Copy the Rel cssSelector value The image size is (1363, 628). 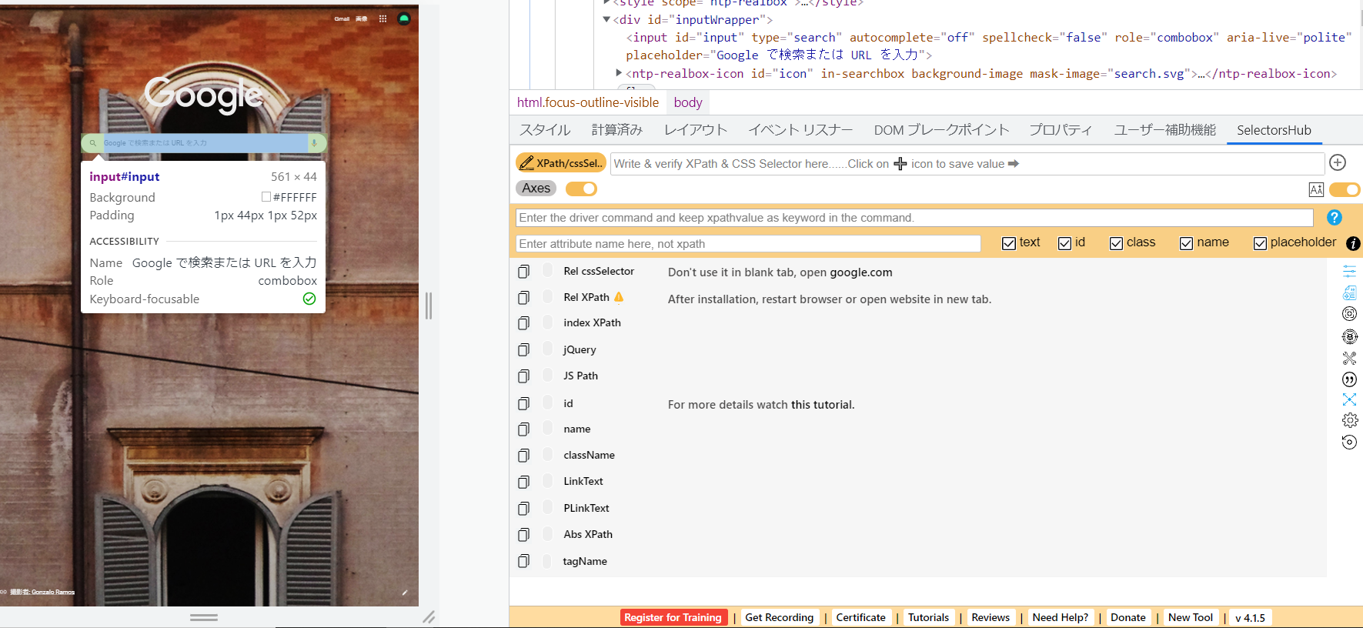point(523,272)
